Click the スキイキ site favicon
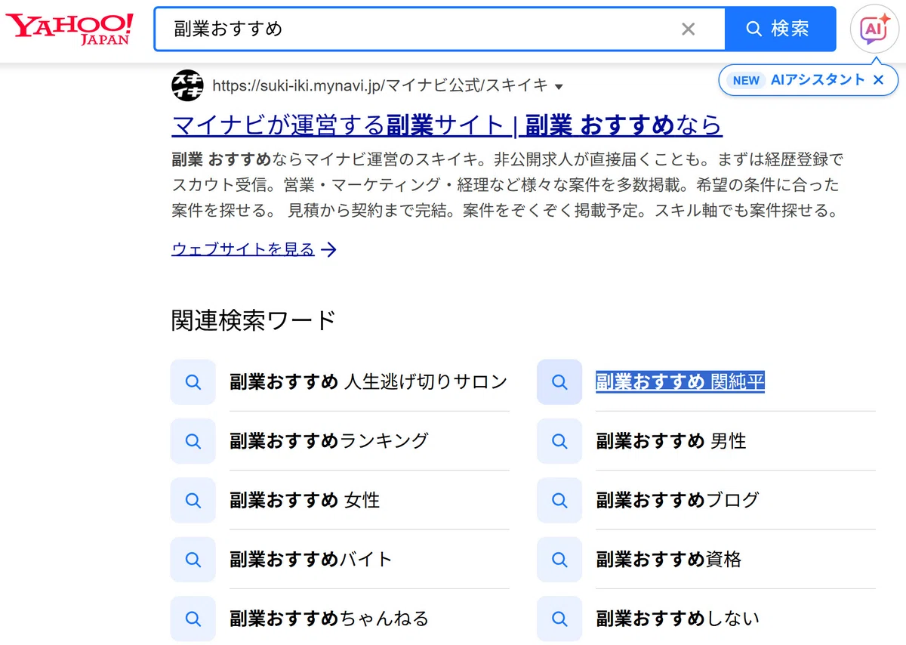 point(188,85)
